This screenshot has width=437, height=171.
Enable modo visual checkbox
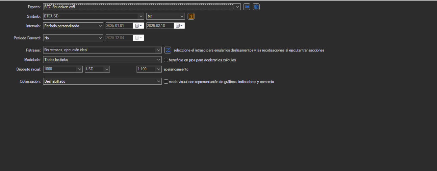click(166, 82)
